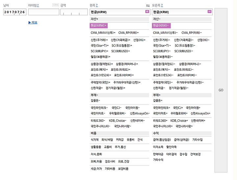Pick 의료,건강 expense category
This screenshot has height=180, width=237.
[x=124, y=162]
